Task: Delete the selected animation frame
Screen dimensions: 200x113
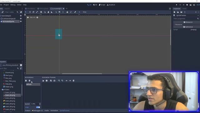Action: 73,81
